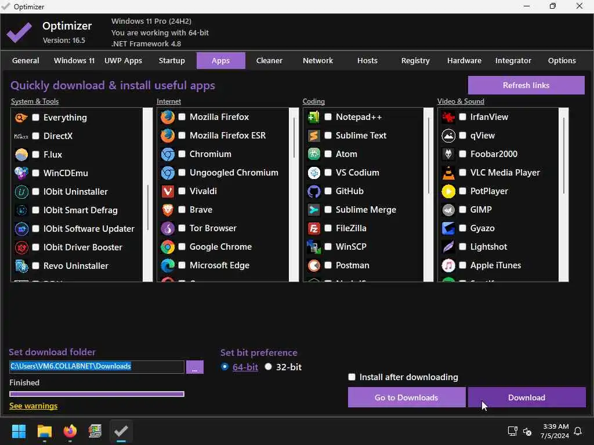Screen dimensions: 594x445
Task: Click the IObit Smart Defrag label
Action: point(80,210)
